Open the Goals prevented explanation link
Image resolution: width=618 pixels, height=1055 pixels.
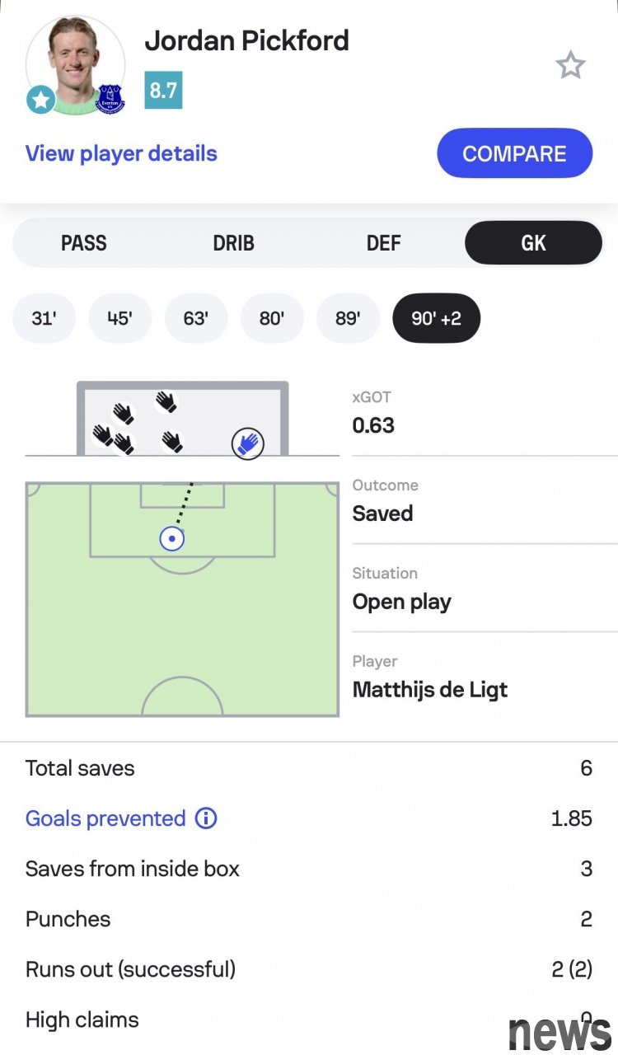(105, 818)
